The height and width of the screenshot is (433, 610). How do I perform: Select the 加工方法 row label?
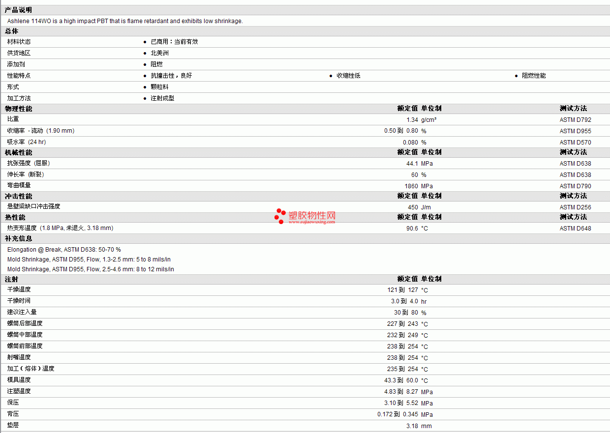[x=19, y=98]
